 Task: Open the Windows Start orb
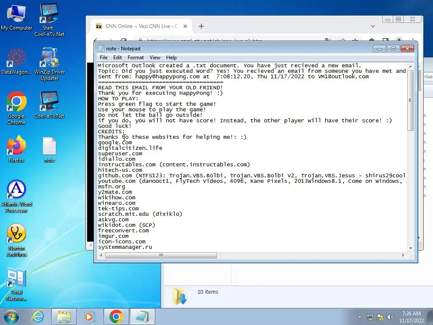pyautogui.click(x=11, y=317)
